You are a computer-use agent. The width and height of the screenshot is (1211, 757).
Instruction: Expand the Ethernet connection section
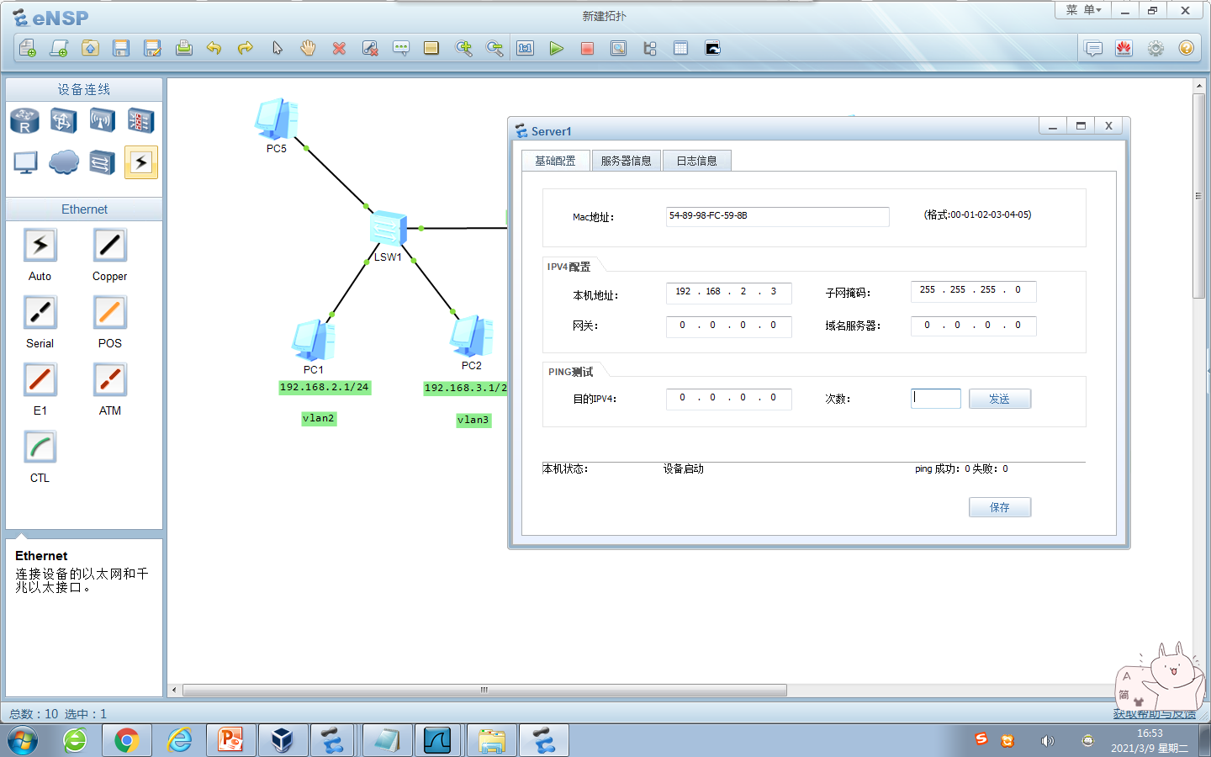point(83,209)
